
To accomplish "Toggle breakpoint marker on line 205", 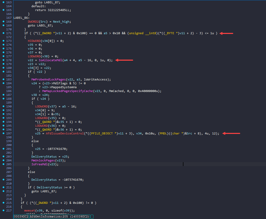I will pyautogui.click(x=3, y=164).
